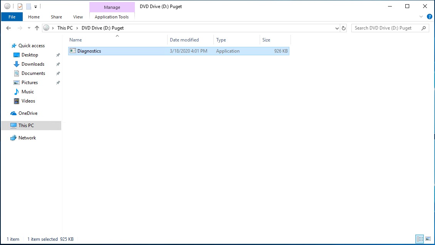Click This PC in the address breadcrumb
435x245 pixels.
65,28
